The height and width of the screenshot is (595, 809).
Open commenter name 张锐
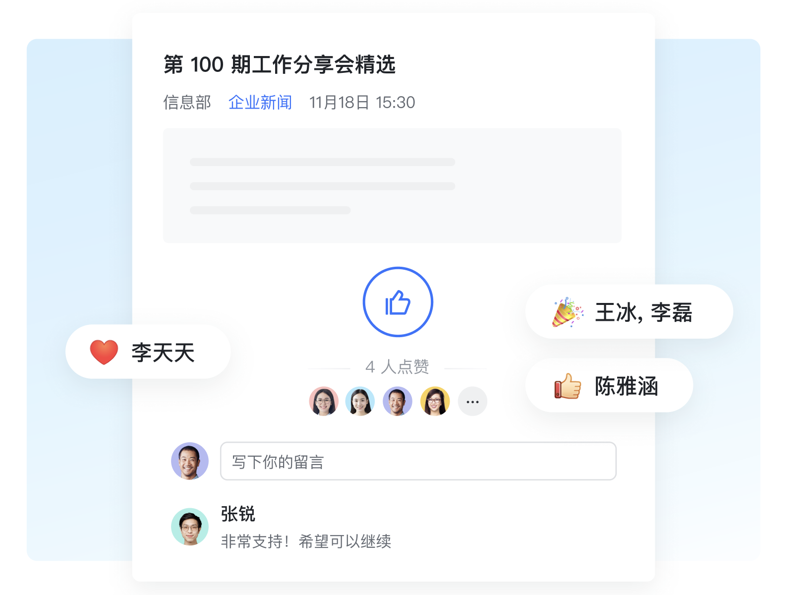(238, 514)
